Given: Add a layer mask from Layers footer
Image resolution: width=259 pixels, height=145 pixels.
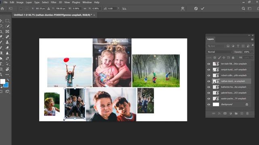Looking at the screenshot, I should 225,114.
